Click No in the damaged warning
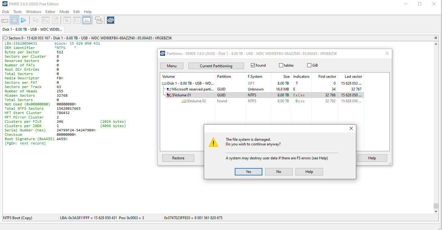The height and width of the screenshot is (230, 442). 279,172
